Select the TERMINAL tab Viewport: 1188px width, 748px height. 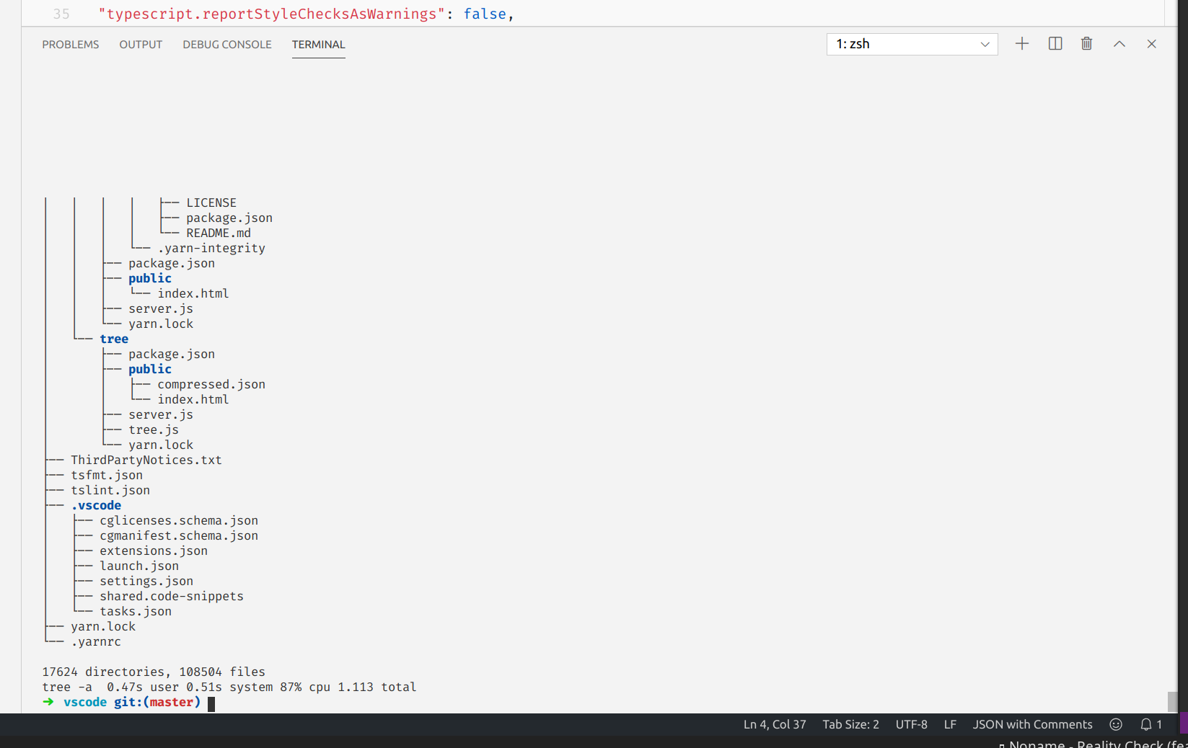pyautogui.click(x=318, y=44)
